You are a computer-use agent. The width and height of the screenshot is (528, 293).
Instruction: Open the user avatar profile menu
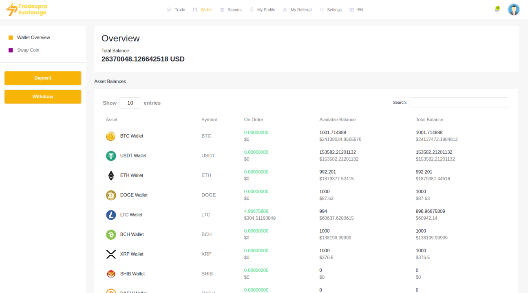513,9
